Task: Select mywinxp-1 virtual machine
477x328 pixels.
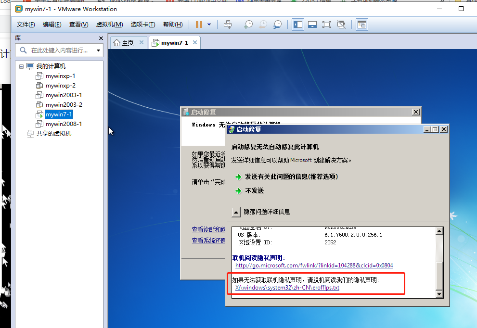Action: tap(60, 76)
